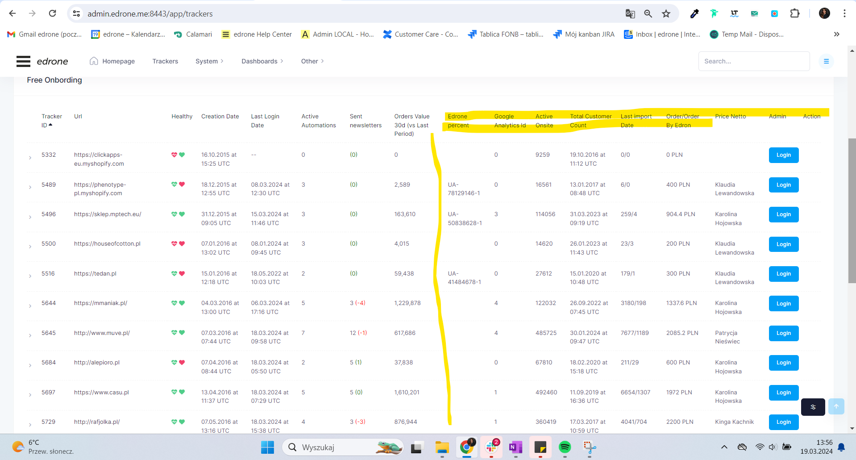
Task: Open the Gmail edrone bookmark
Action: click(45, 34)
